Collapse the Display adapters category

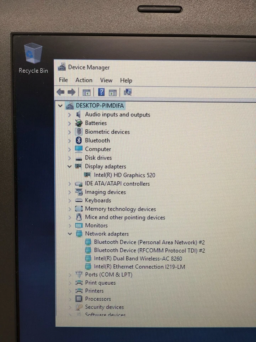(69, 166)
